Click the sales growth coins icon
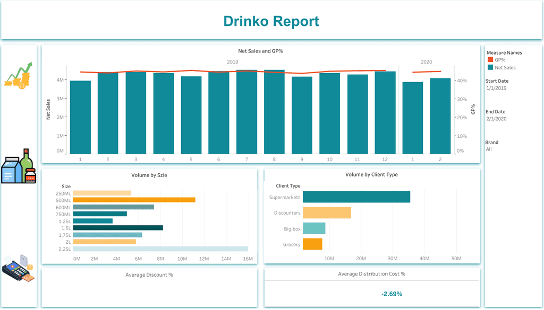544x310 pixels. coord(19,75)
